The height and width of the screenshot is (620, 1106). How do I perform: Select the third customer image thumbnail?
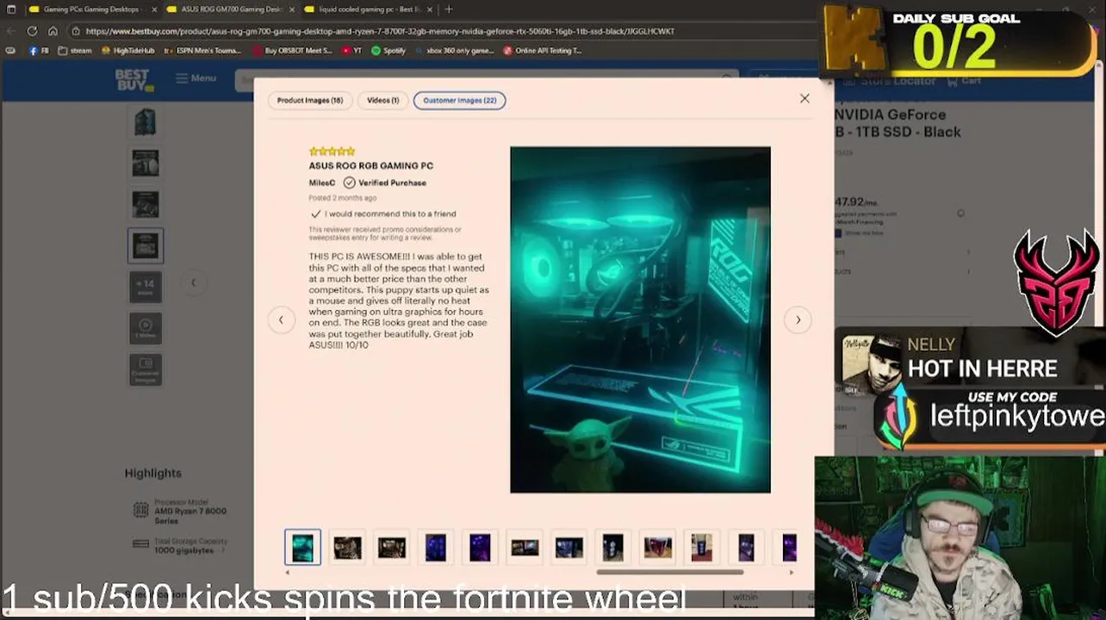pos(392,547)
